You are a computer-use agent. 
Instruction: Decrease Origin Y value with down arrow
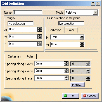click(40, 38)
